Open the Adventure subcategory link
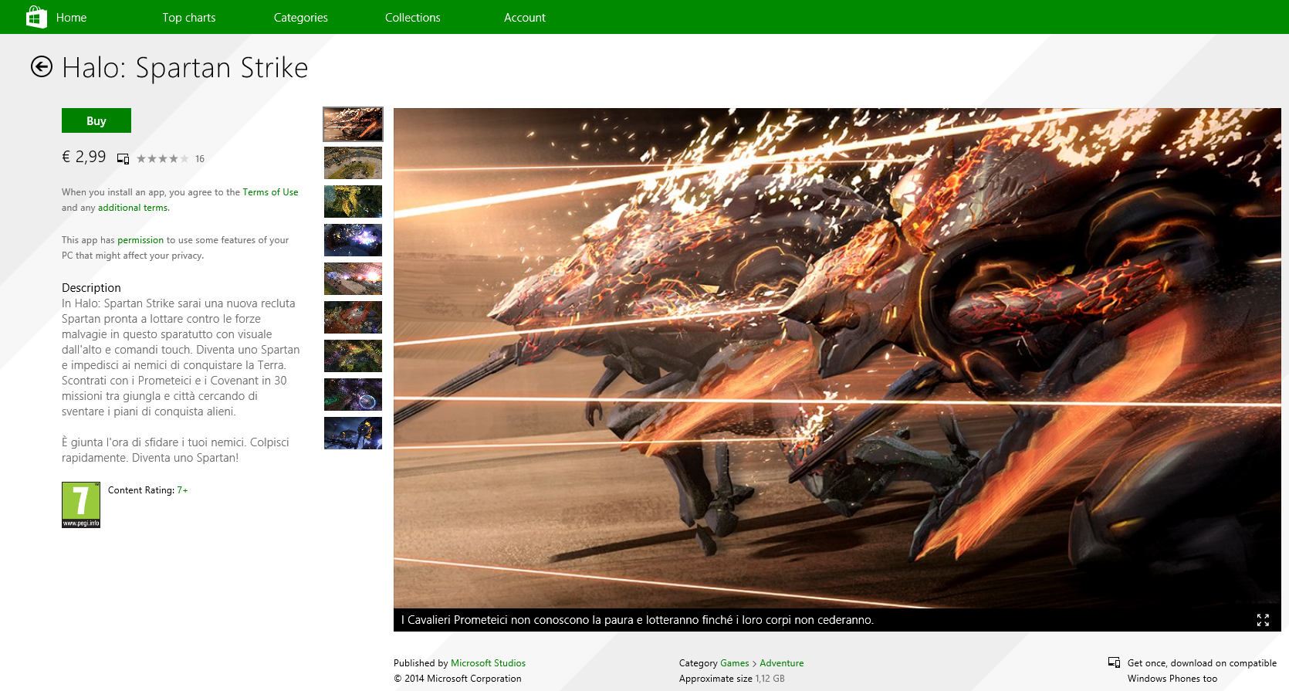The width and height of the screenshot is (1289, 691). pyautogui.click(x=781, y=663)
